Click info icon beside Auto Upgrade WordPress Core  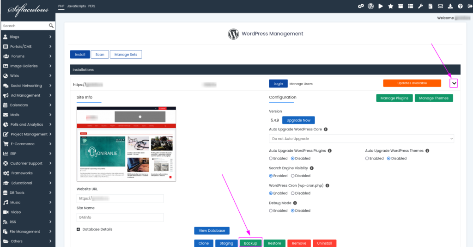tap(326, 129)
